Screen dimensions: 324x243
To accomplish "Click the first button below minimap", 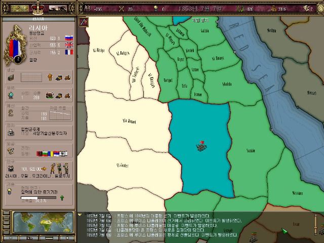I will click(10, 238).
